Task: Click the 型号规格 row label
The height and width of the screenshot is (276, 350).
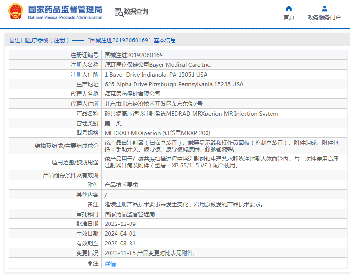Action: coord(87,133)
